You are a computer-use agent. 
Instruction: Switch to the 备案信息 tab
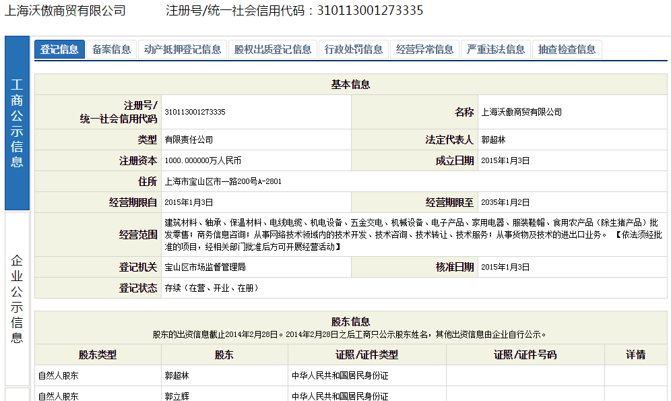[112, 49]
